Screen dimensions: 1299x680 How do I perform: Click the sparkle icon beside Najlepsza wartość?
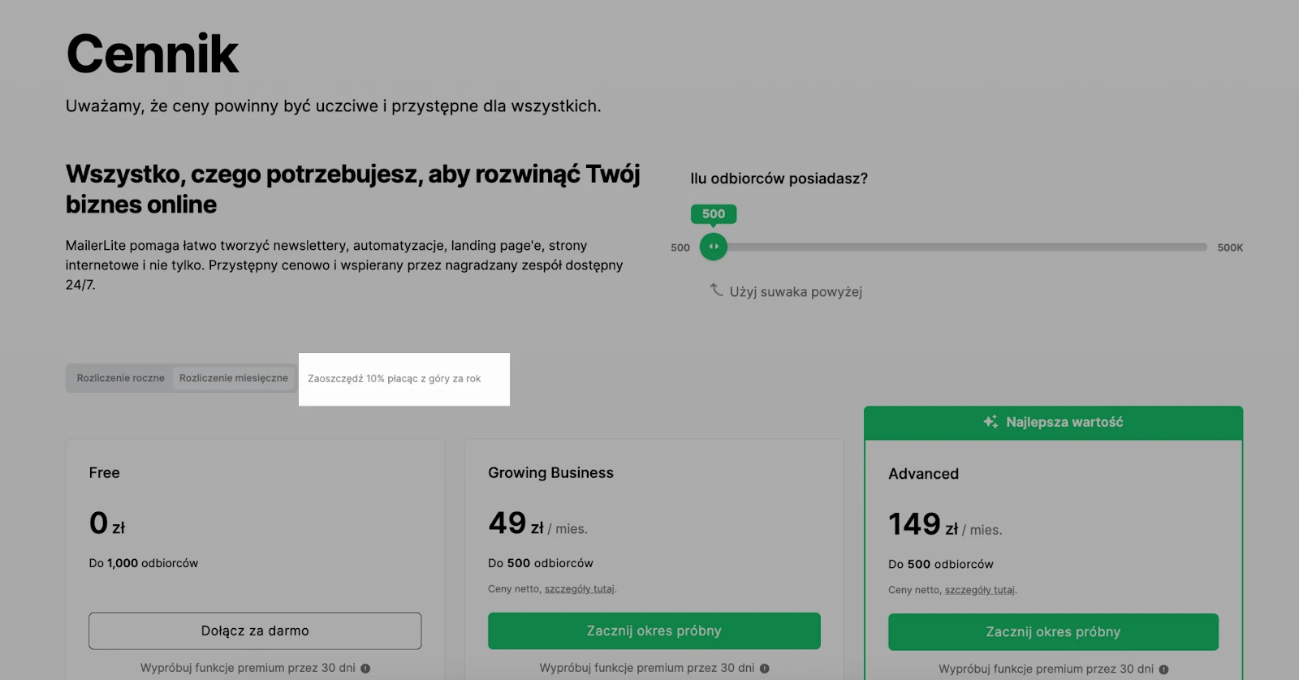pos(990,422)
